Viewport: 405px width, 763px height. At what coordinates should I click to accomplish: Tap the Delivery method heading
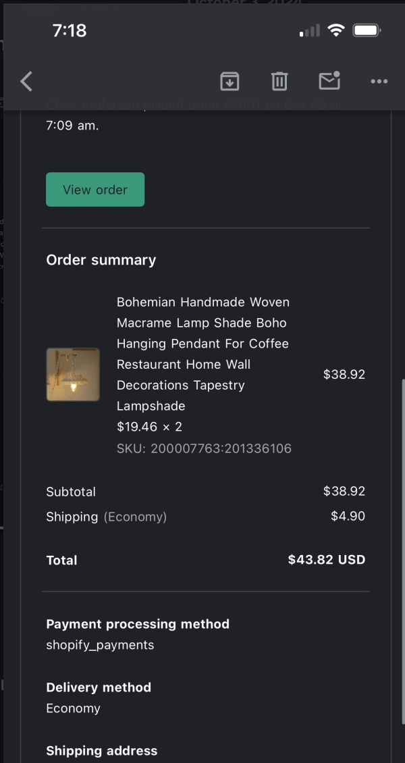pos(99,687)
